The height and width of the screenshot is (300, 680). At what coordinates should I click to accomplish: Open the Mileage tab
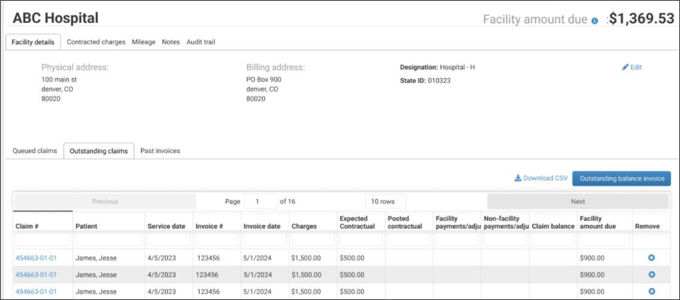(143, 42)
